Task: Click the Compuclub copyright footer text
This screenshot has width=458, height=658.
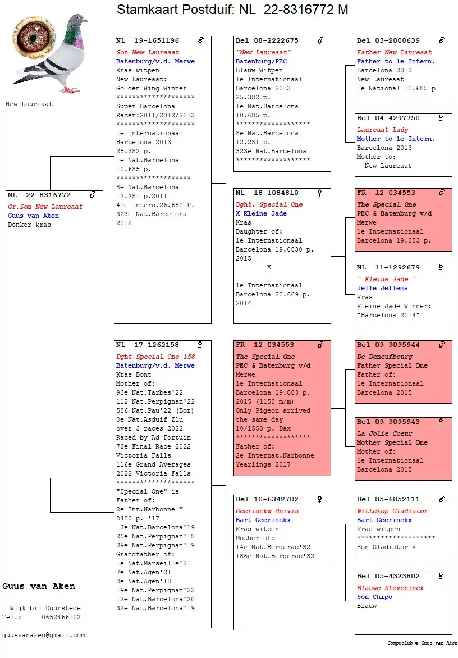Action: pyautogui.click(x=422, y=643)
